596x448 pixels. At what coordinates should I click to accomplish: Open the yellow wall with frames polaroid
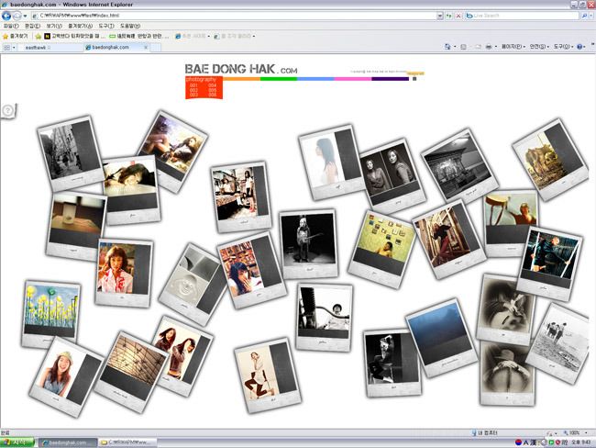[381, 250]
